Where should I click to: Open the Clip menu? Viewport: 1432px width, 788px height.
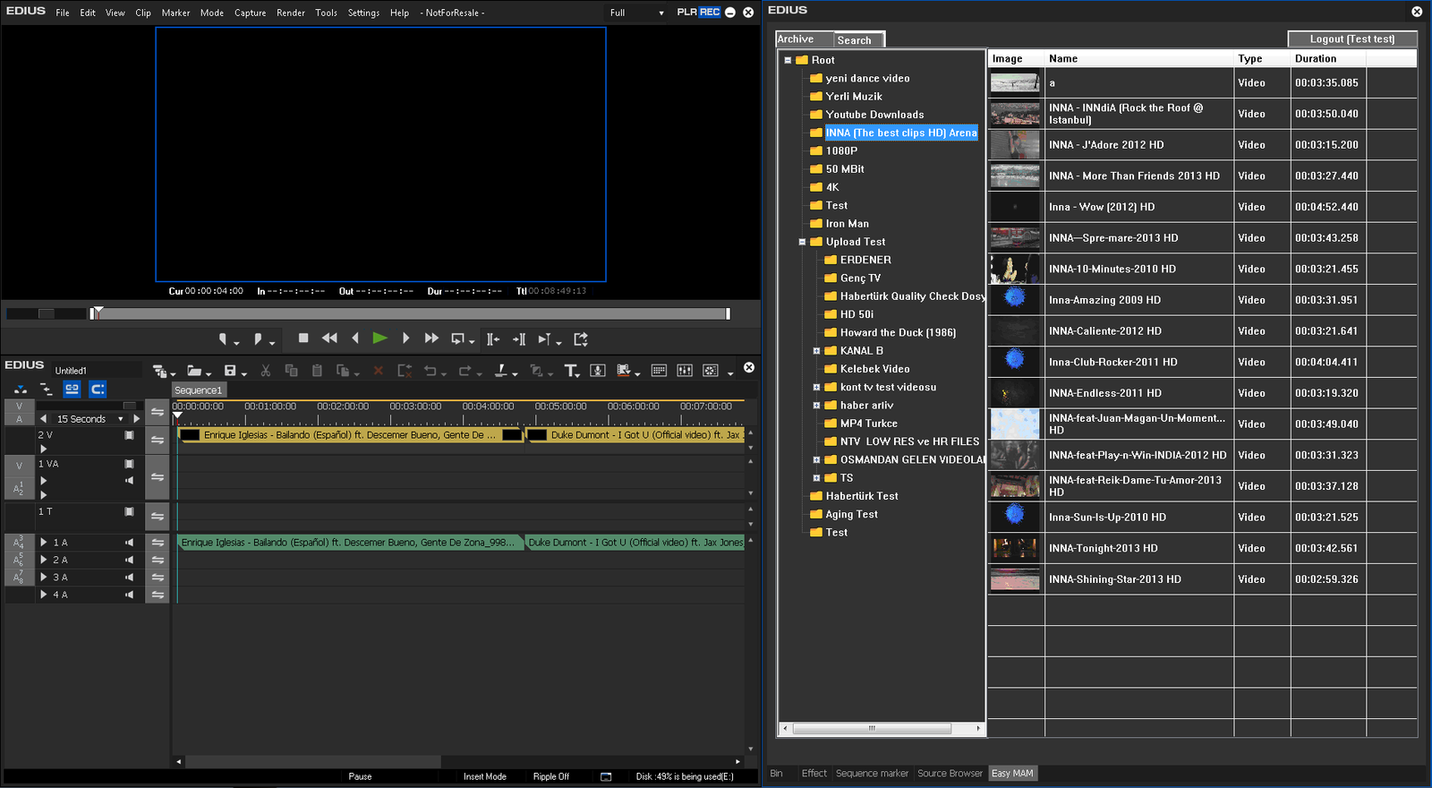tap(143, 13)
